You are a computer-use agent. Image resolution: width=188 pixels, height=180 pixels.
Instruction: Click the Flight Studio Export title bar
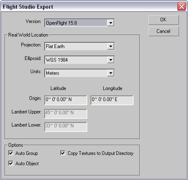89,7
